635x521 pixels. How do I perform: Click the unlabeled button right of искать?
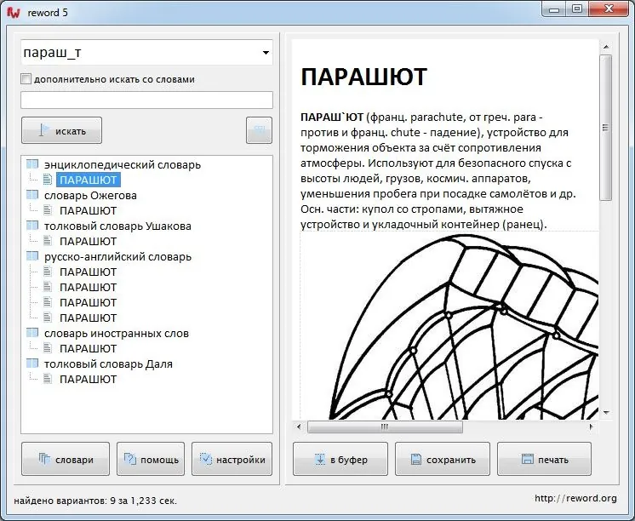(x=259, y=130)
